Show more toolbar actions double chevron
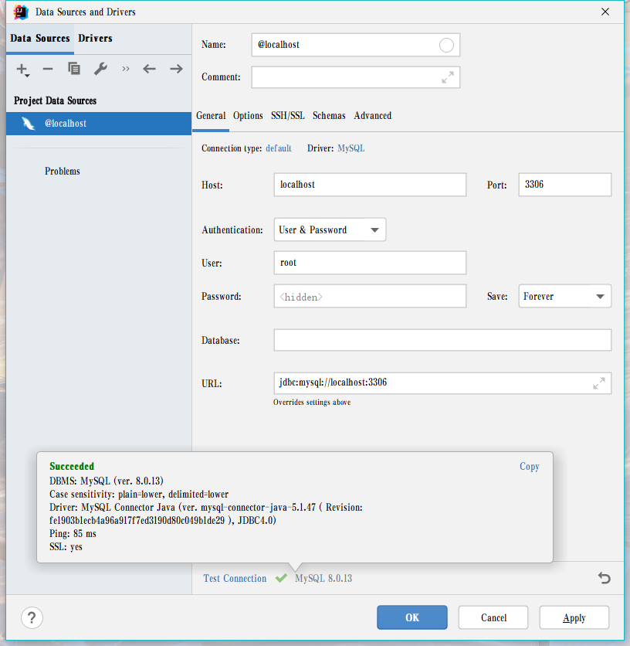This screenshot has width=630, height=646. pos(126,69)
